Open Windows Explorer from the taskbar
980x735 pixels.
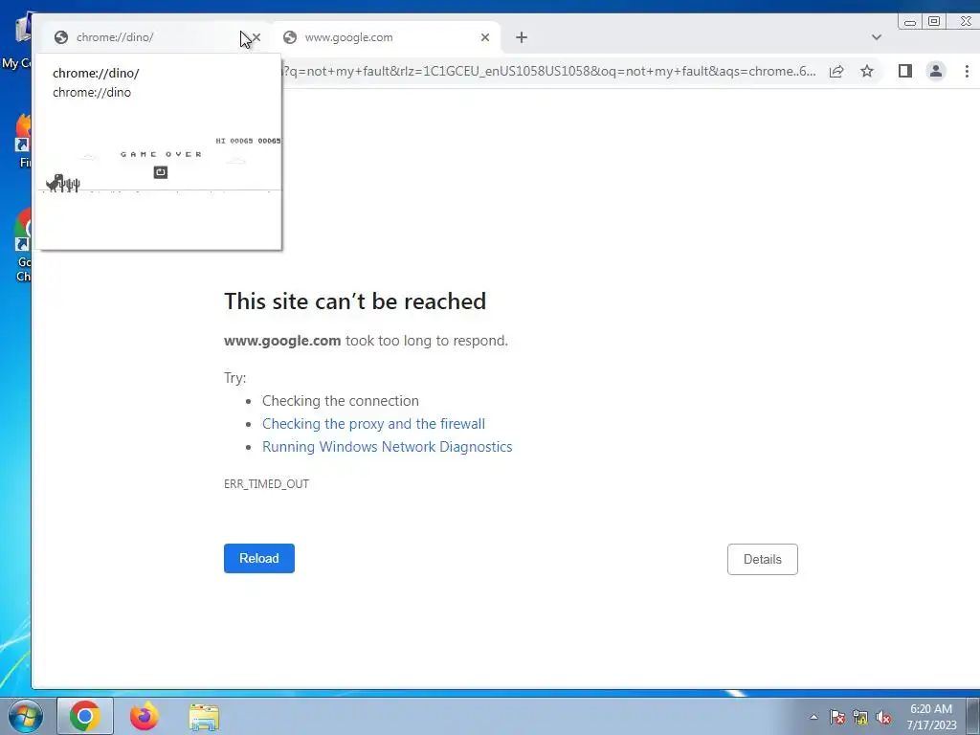pos(204,717)
